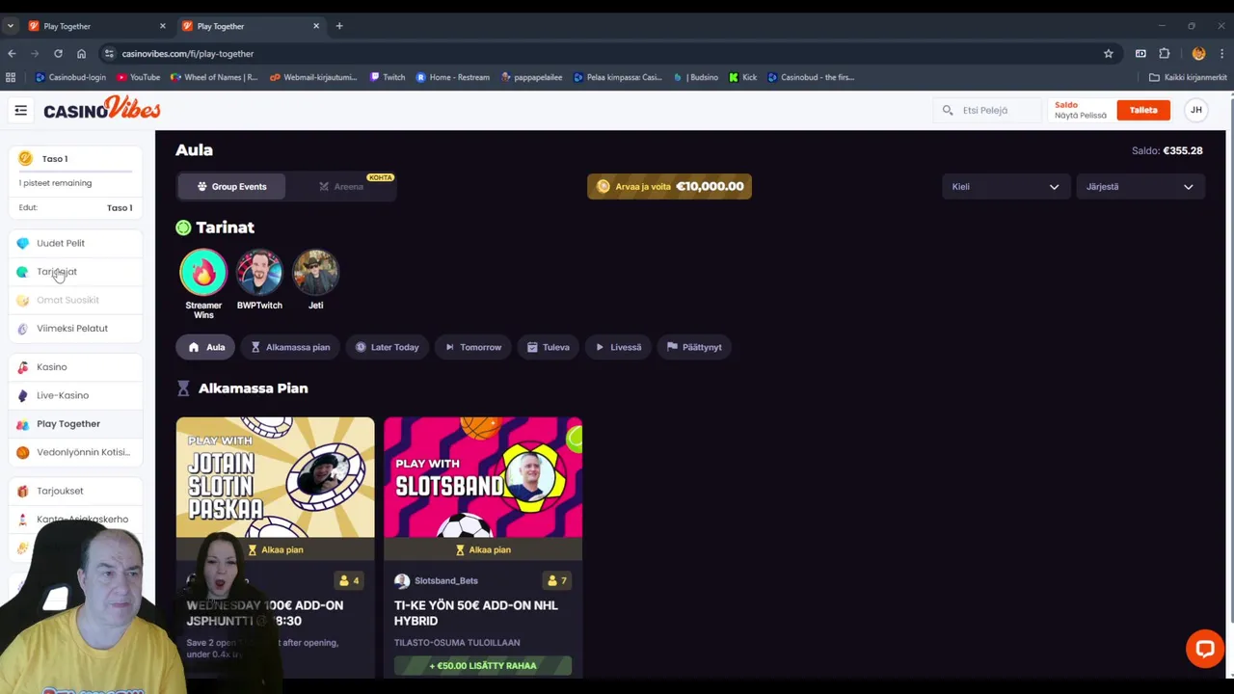Open a new browser tab
The height and width of the screenshot is (694, 1234).
click(339, 26)
